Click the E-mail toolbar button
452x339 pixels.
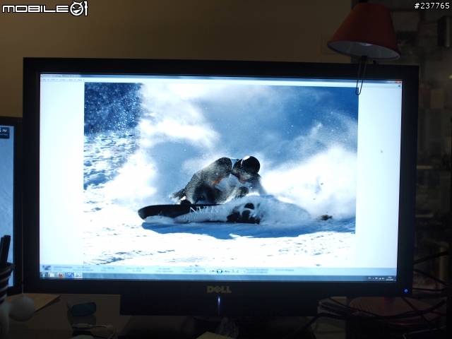[x=63, y=80]
